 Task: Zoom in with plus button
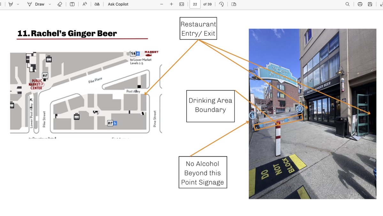pos(172,4)
